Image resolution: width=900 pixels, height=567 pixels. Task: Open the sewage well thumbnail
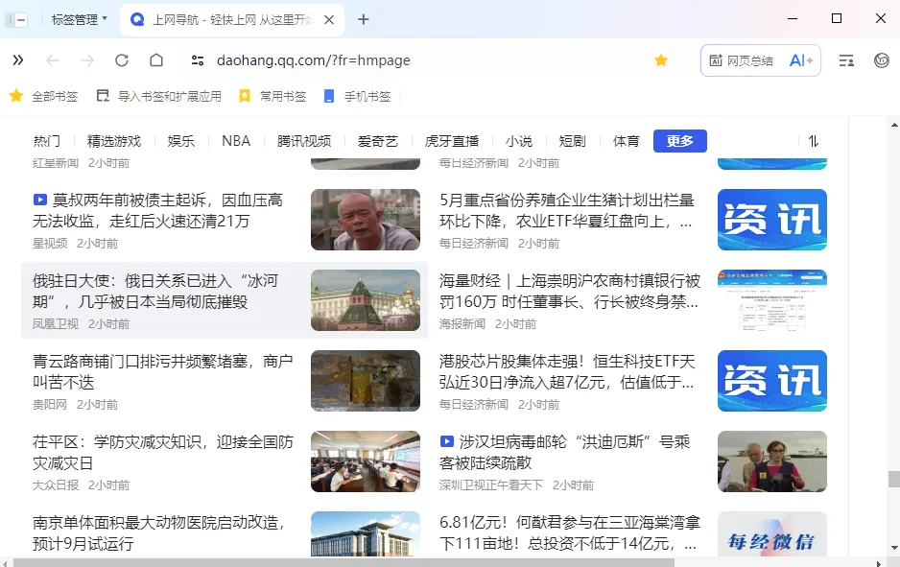(x=366, y=381)
